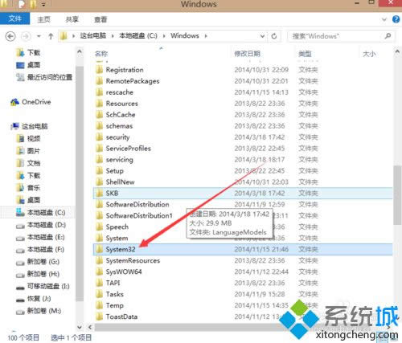Click the rescache folder icon

tap(100, 92)
